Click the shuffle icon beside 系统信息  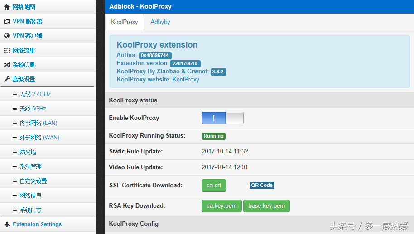pos(7,65)
